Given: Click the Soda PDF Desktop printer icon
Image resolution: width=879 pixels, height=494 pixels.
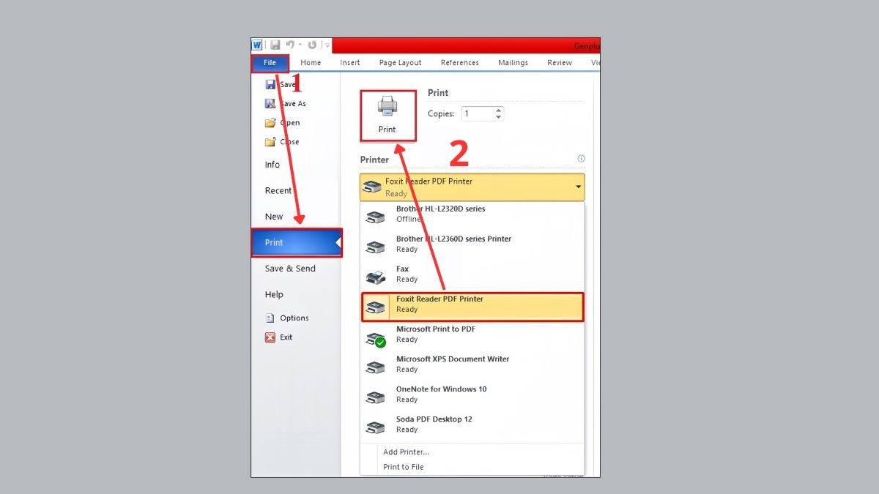Looking at the screenshot, I should pyautogui.click(x=375, y=427).
